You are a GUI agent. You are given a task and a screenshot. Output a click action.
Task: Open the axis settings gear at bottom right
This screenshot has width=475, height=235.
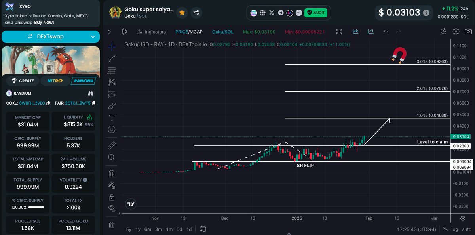(x=463, y=218)
